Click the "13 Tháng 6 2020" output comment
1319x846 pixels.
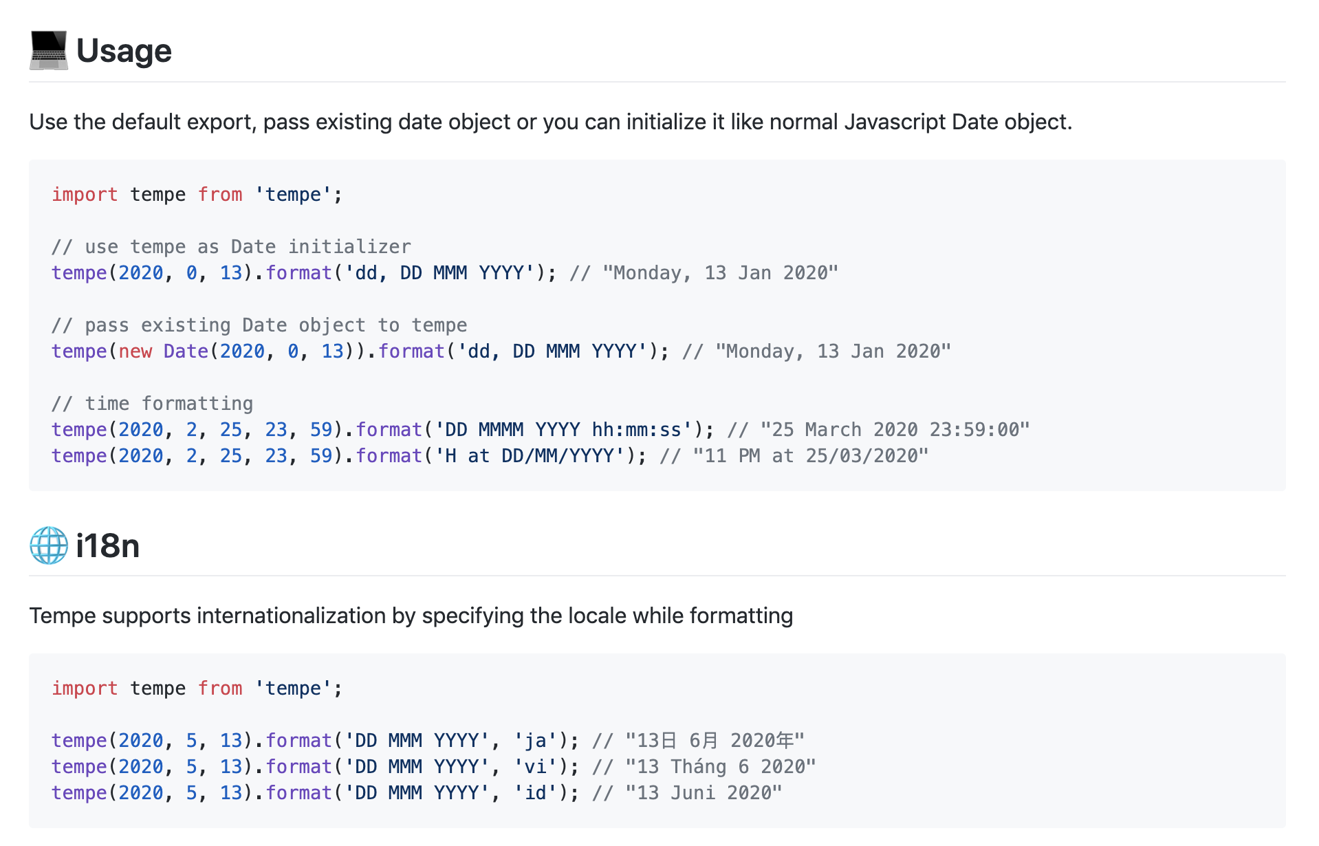click(704, 767)
